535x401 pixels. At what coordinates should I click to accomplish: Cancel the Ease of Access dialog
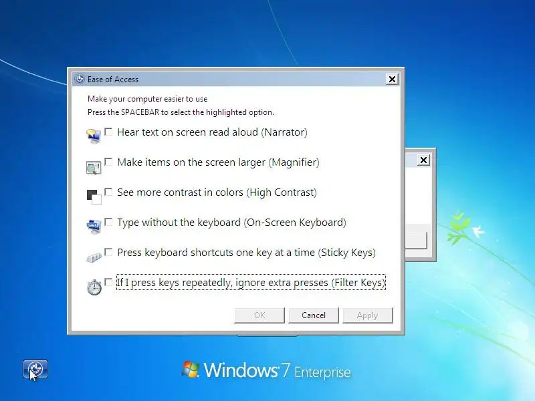314,315
